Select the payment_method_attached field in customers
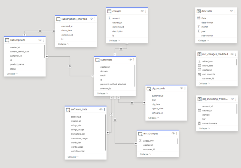 pyautogui.click(x=113, y=84)
